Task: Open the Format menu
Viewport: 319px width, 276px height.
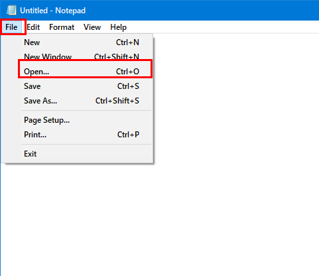Action: point(62,27)
